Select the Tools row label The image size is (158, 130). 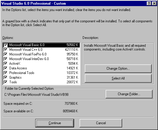click(x=13, y=82)
